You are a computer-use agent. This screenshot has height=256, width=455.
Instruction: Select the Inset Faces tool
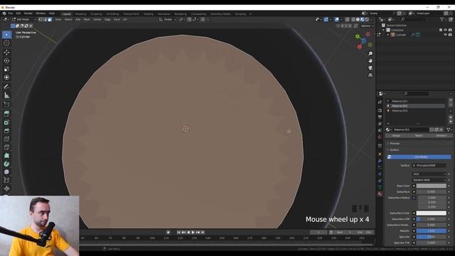[x=6, y=122]
